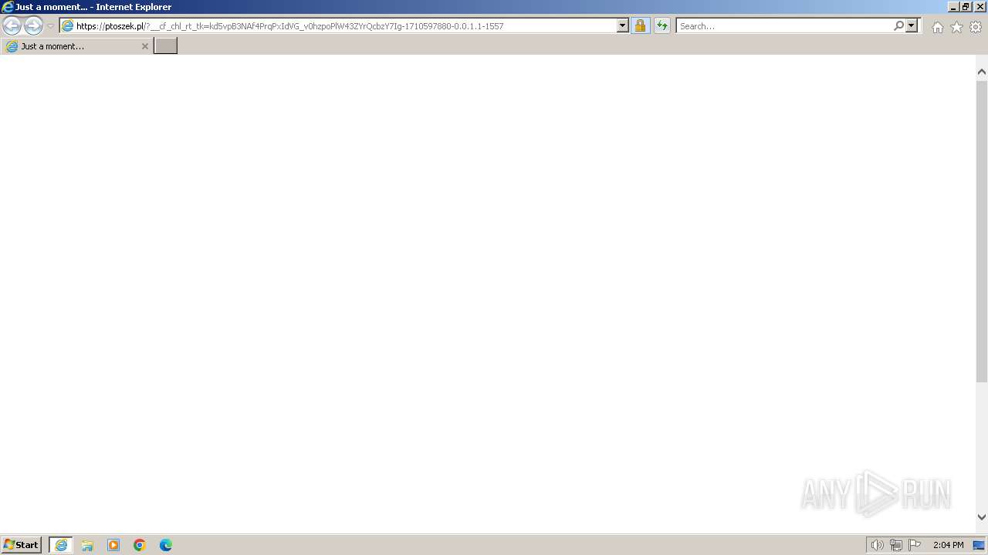The width and height of the screenshot is (988, 555).
Task: Refresh the page with the green arrows icon
Action: pos(662,26)
